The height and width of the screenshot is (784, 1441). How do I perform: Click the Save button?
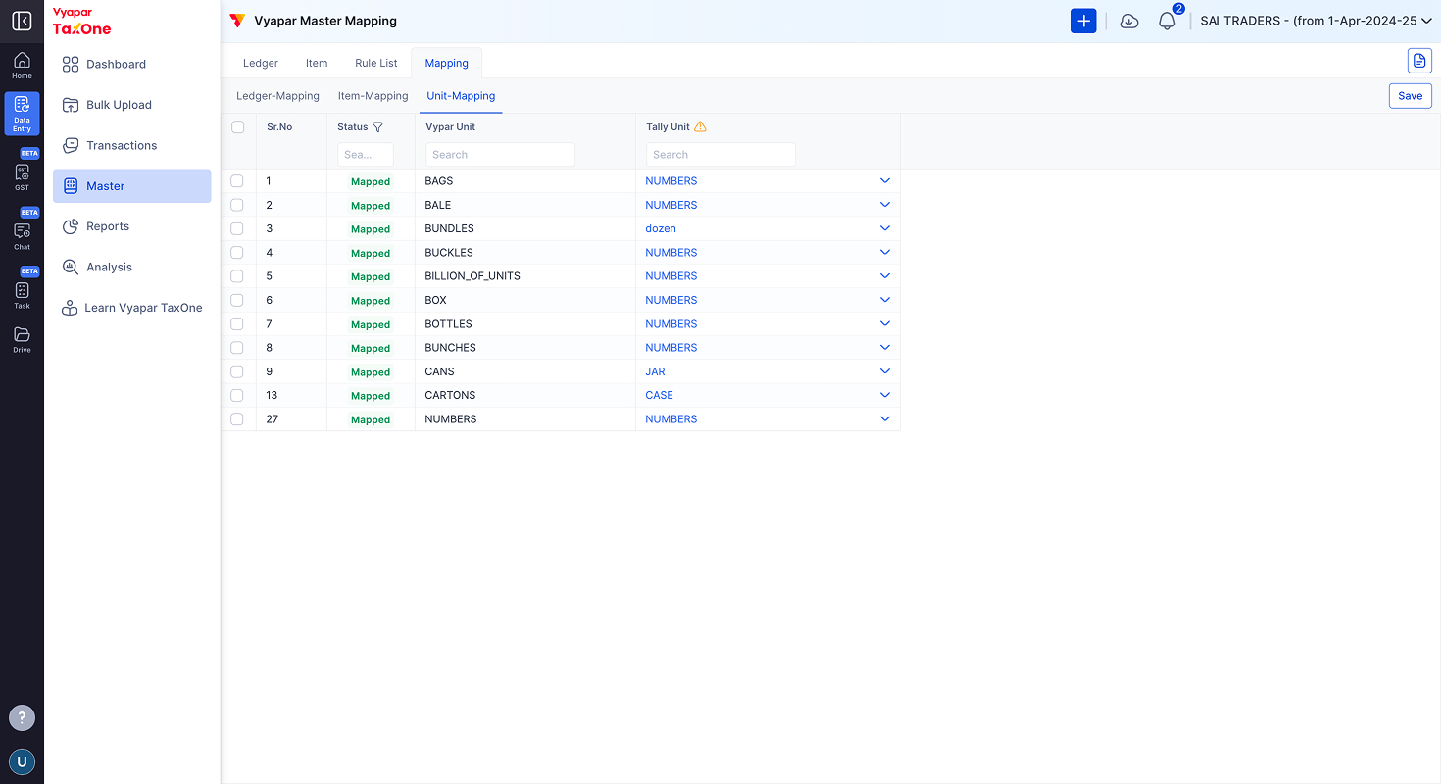pyautogui.click(x=1410, y=96)
